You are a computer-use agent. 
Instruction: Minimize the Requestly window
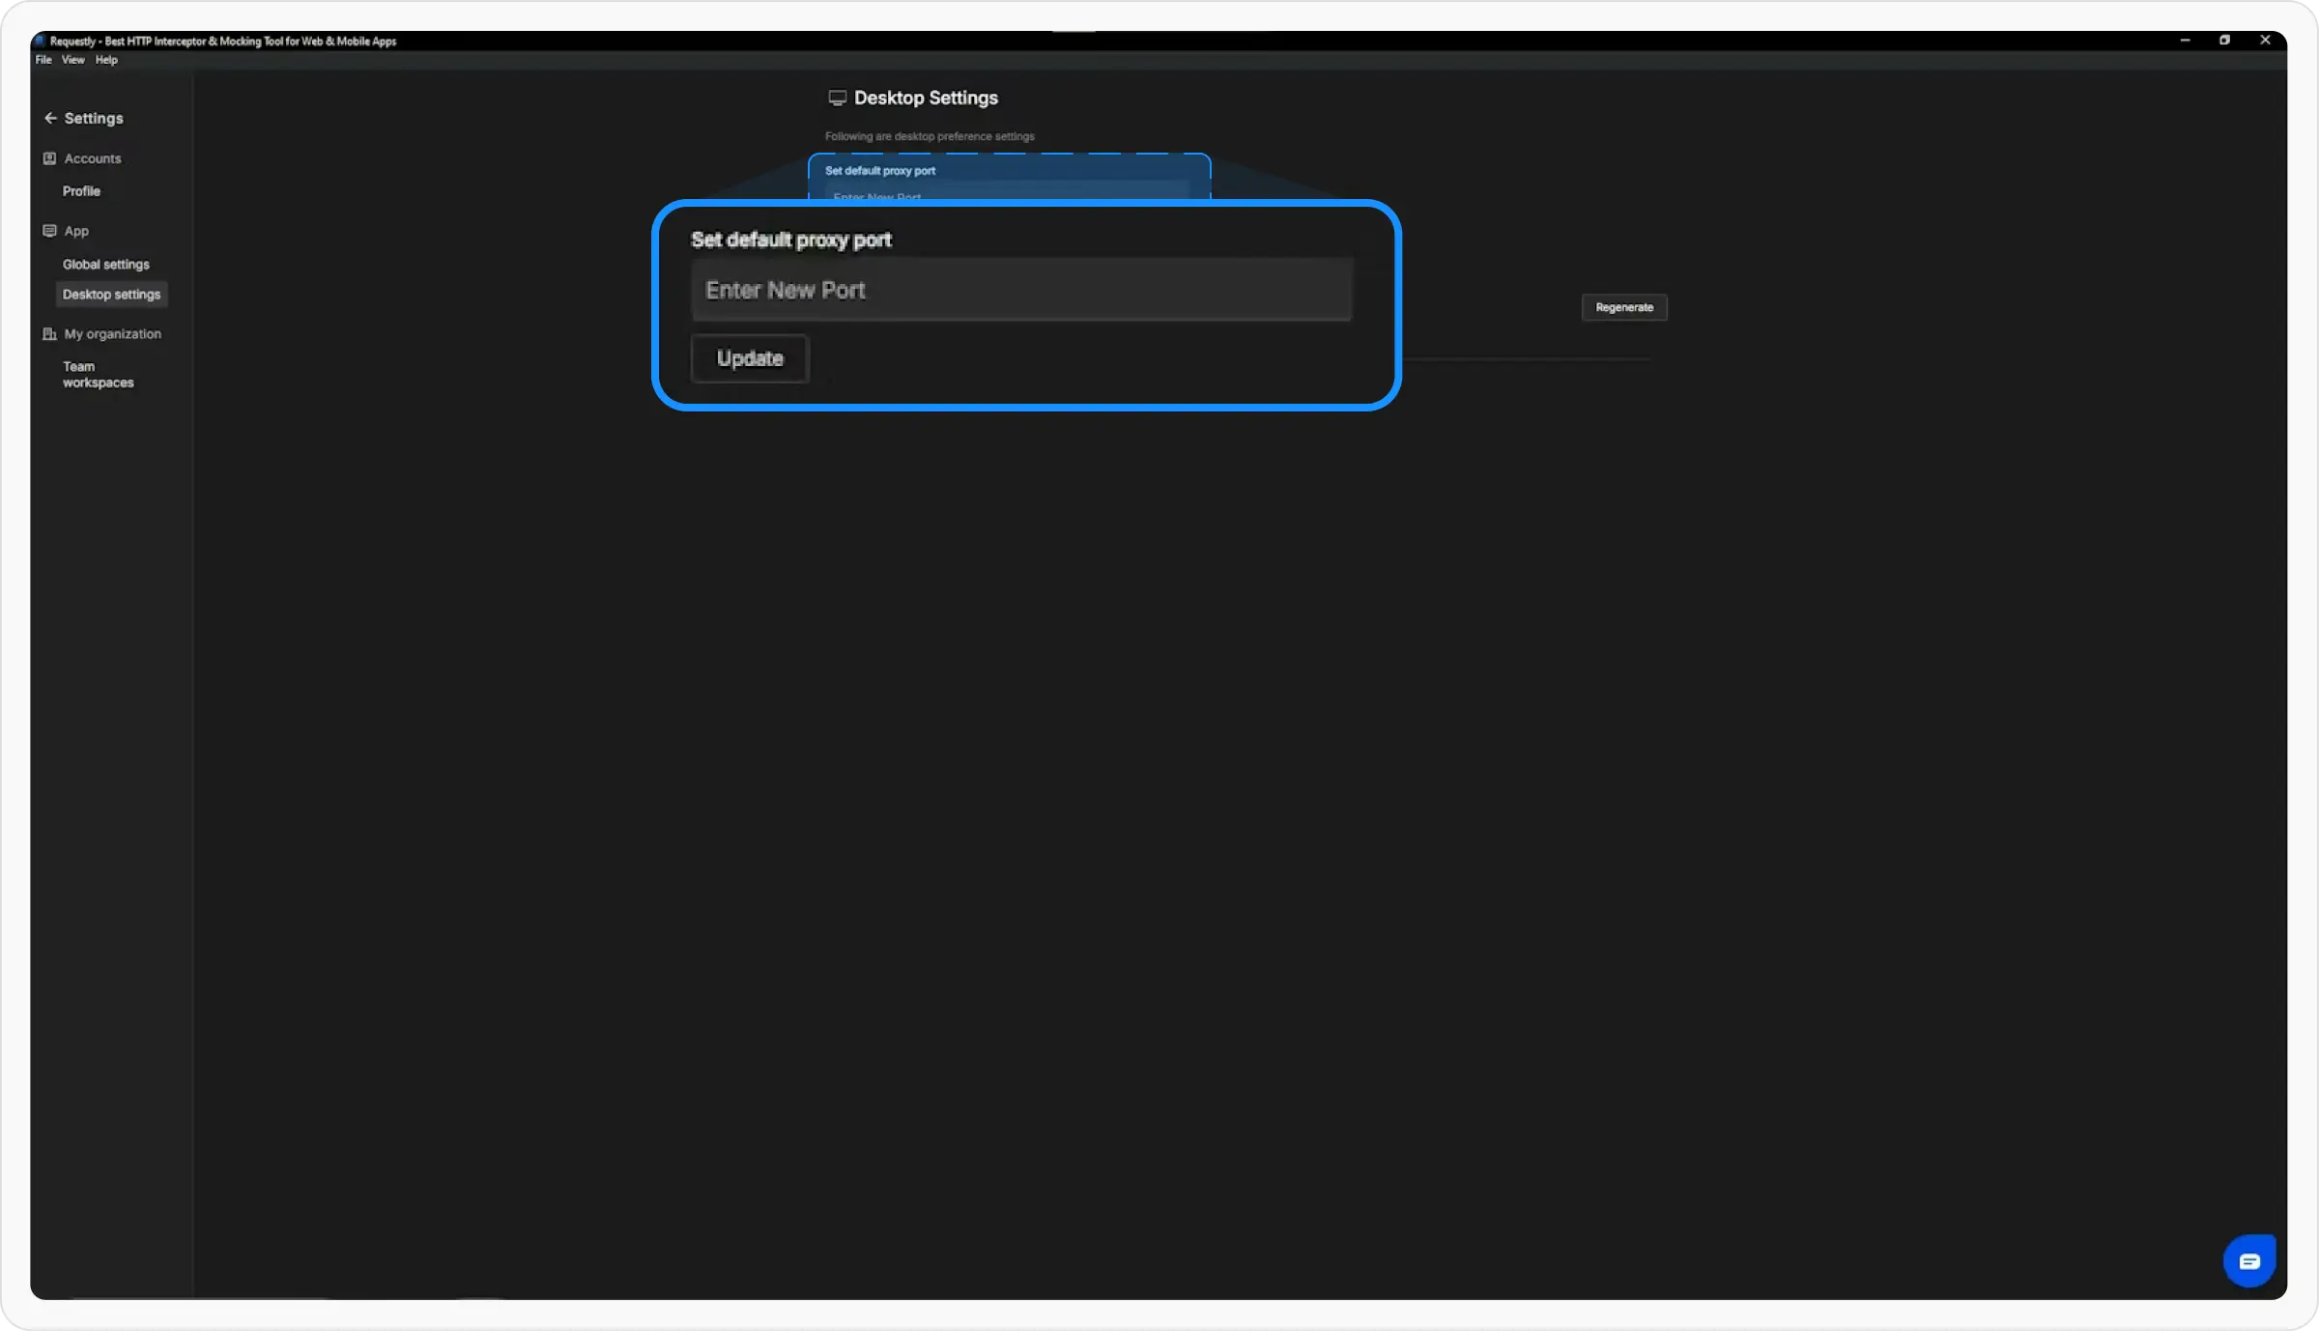tap(2185, 40)
